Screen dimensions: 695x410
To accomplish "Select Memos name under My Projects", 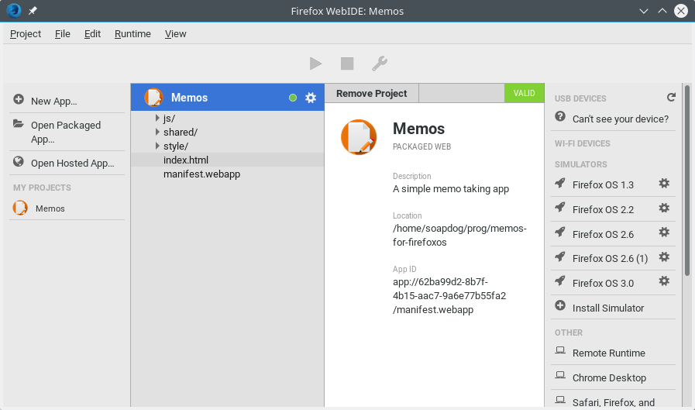I will (x=50, y=208).
